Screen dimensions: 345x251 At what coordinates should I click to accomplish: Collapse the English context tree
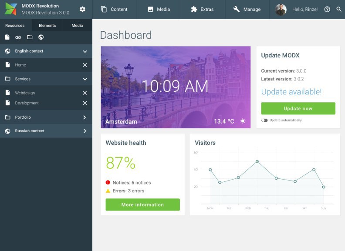coord(85,51)
